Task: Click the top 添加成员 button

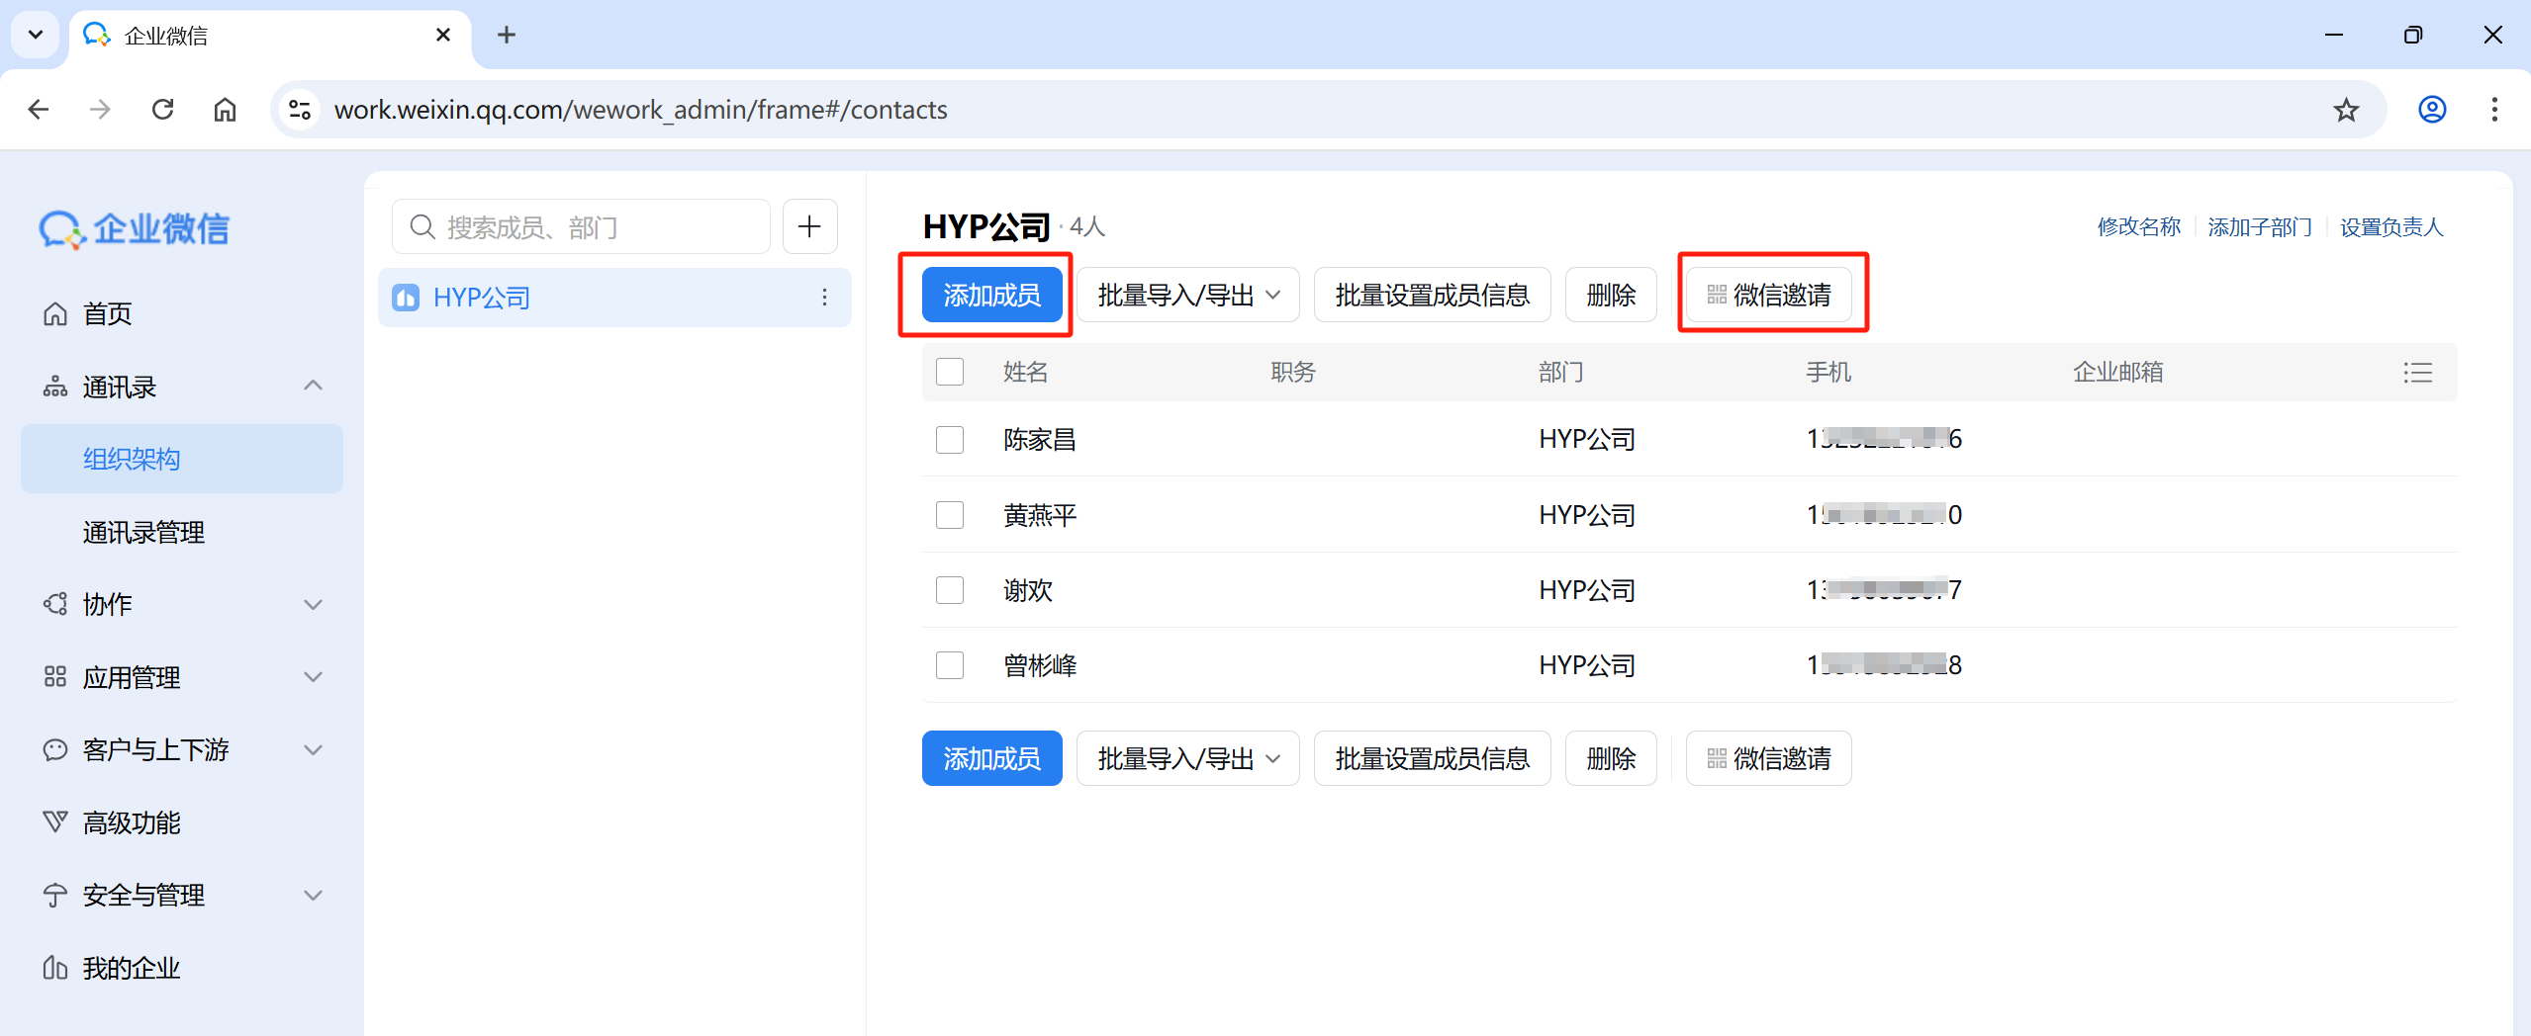Action: tap(991, 296)
